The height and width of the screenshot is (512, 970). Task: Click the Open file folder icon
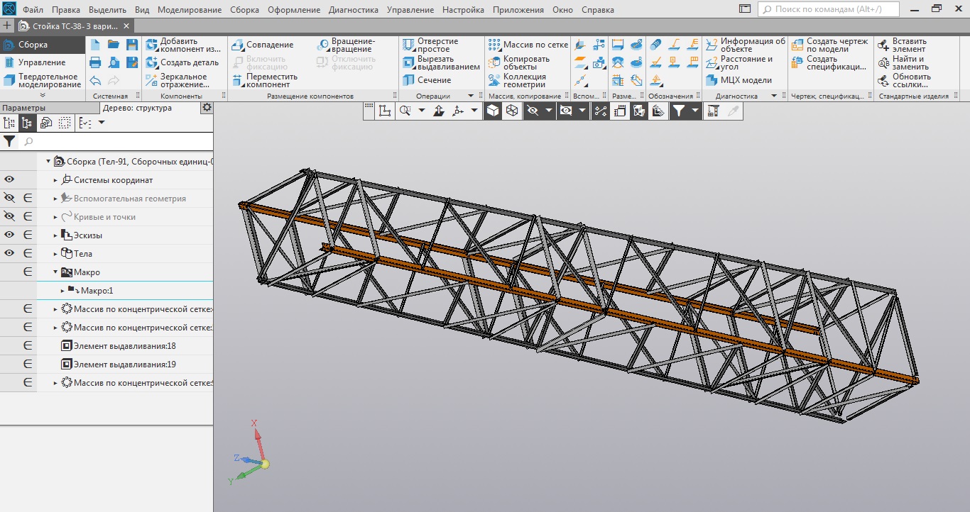114,44
